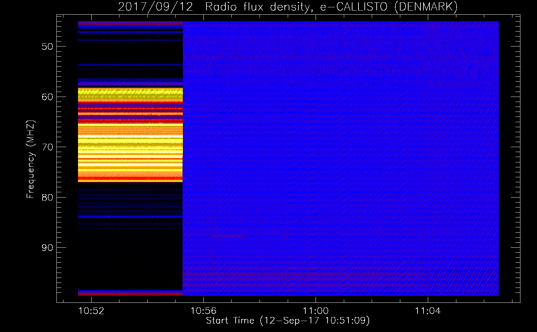
Task: Click the 50 frequency tick label
Action: (47, 46)
